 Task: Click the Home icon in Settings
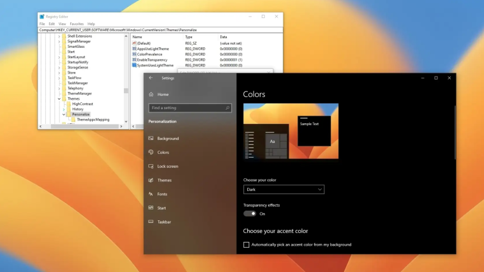coord(151,94)
